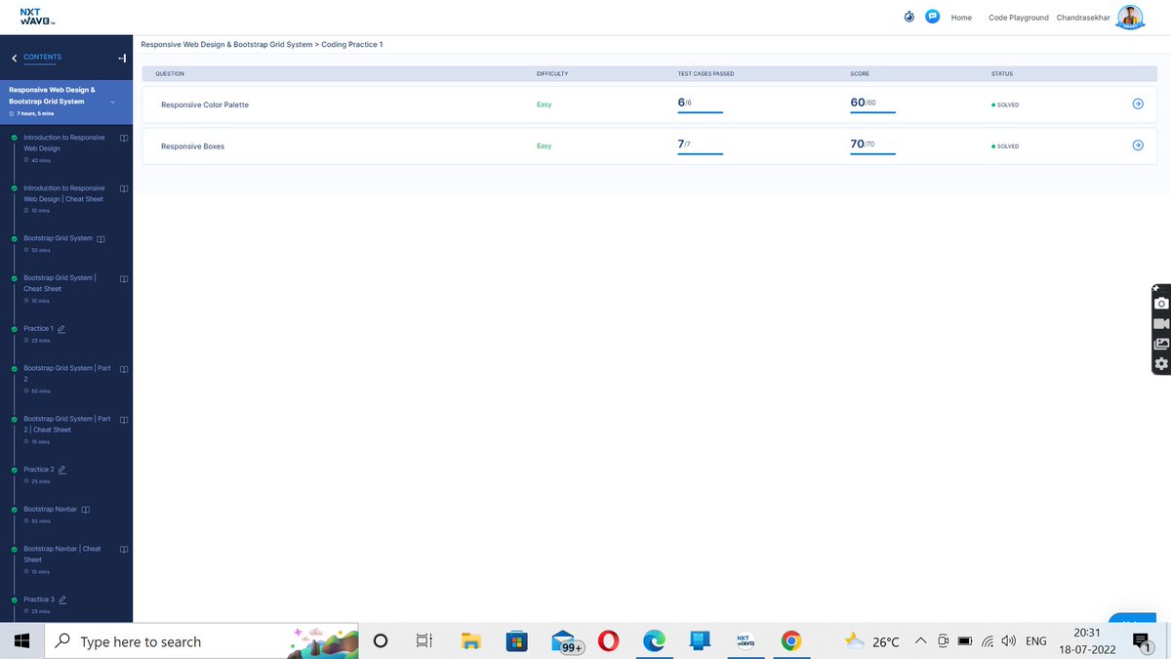Go to Home in top navigation
This screenshot has width=1171, height=659.
(961, 18)
